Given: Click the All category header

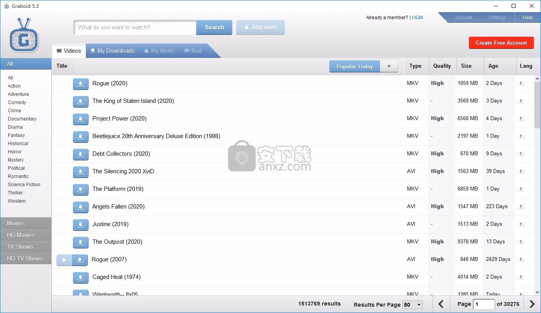Looking at the screenshot, I should coord(26,64).
